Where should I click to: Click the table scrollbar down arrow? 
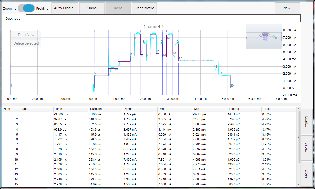[299, 184]
